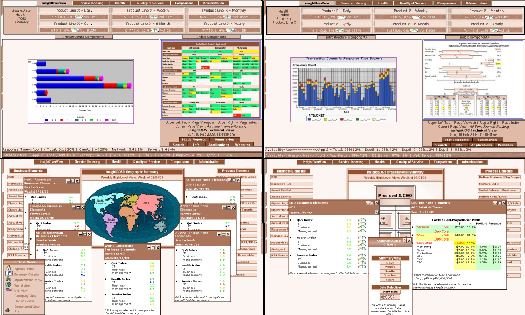
Task: Select the Weeks summary view button
Action: click(390, 266)
